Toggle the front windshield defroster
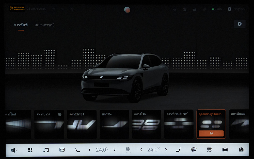 coord(194,150)
